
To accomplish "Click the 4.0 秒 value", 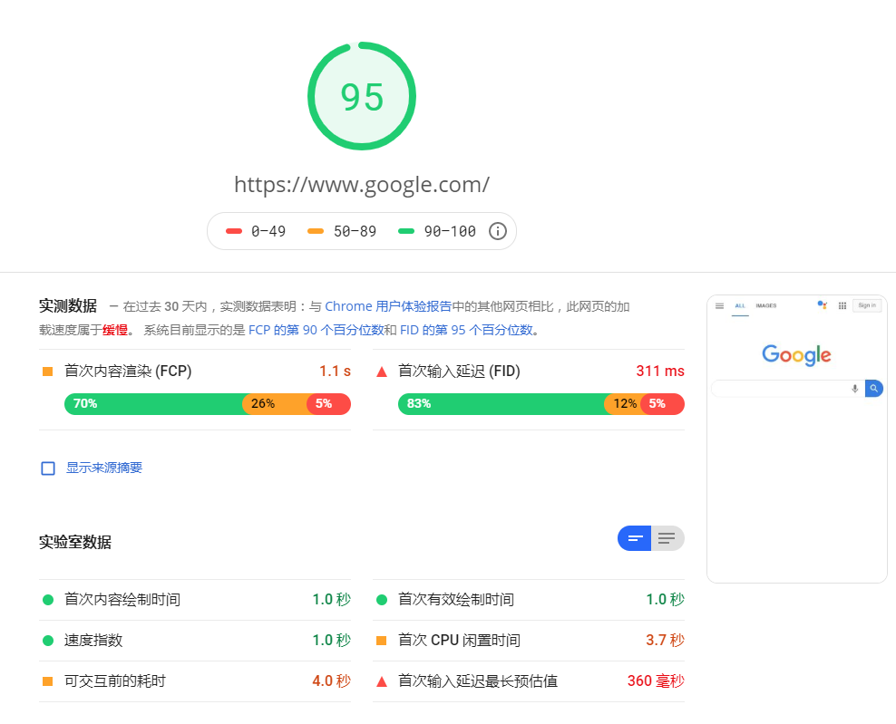I will point(331,681).
